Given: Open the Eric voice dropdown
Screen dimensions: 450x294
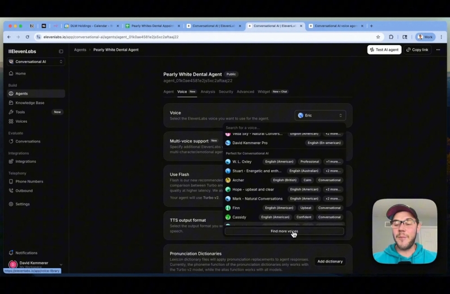Looking at the screenshot, I should (320, 115).
